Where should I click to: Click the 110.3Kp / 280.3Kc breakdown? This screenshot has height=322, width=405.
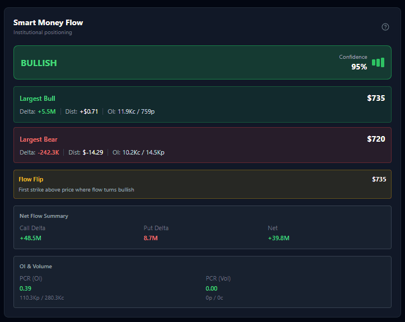[42, 298]
